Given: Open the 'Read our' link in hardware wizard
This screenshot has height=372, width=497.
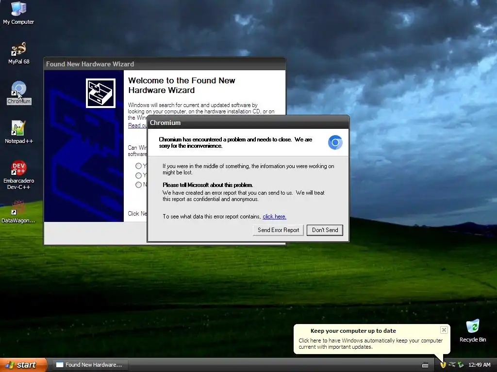Looking at the screenshot, I should pyautogui.click(x=137, y=125).
